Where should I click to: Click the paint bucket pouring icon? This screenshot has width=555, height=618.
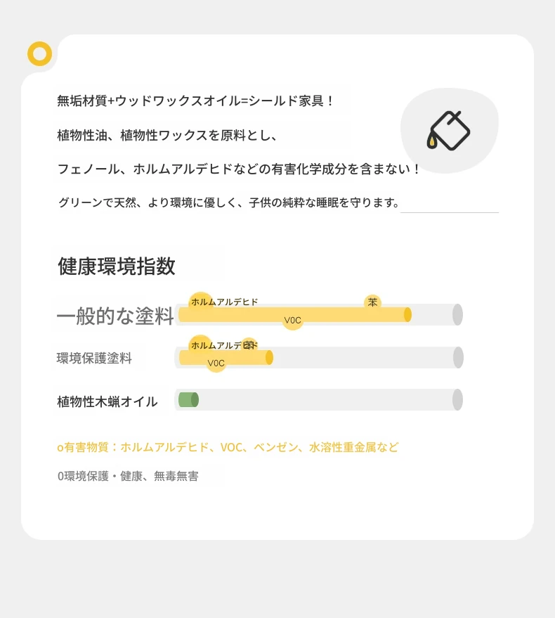click(x=449, y=131)
